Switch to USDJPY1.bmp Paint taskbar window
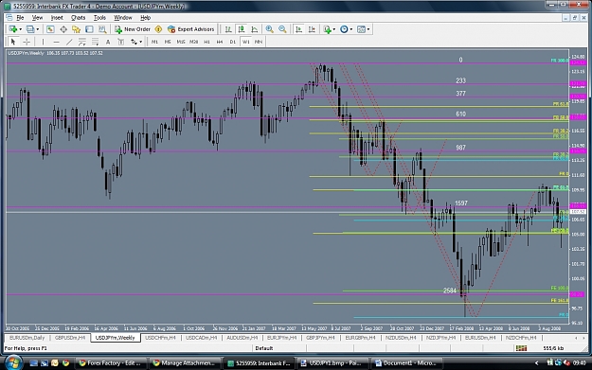Screen dimensions: 592x370 (332, 362)
